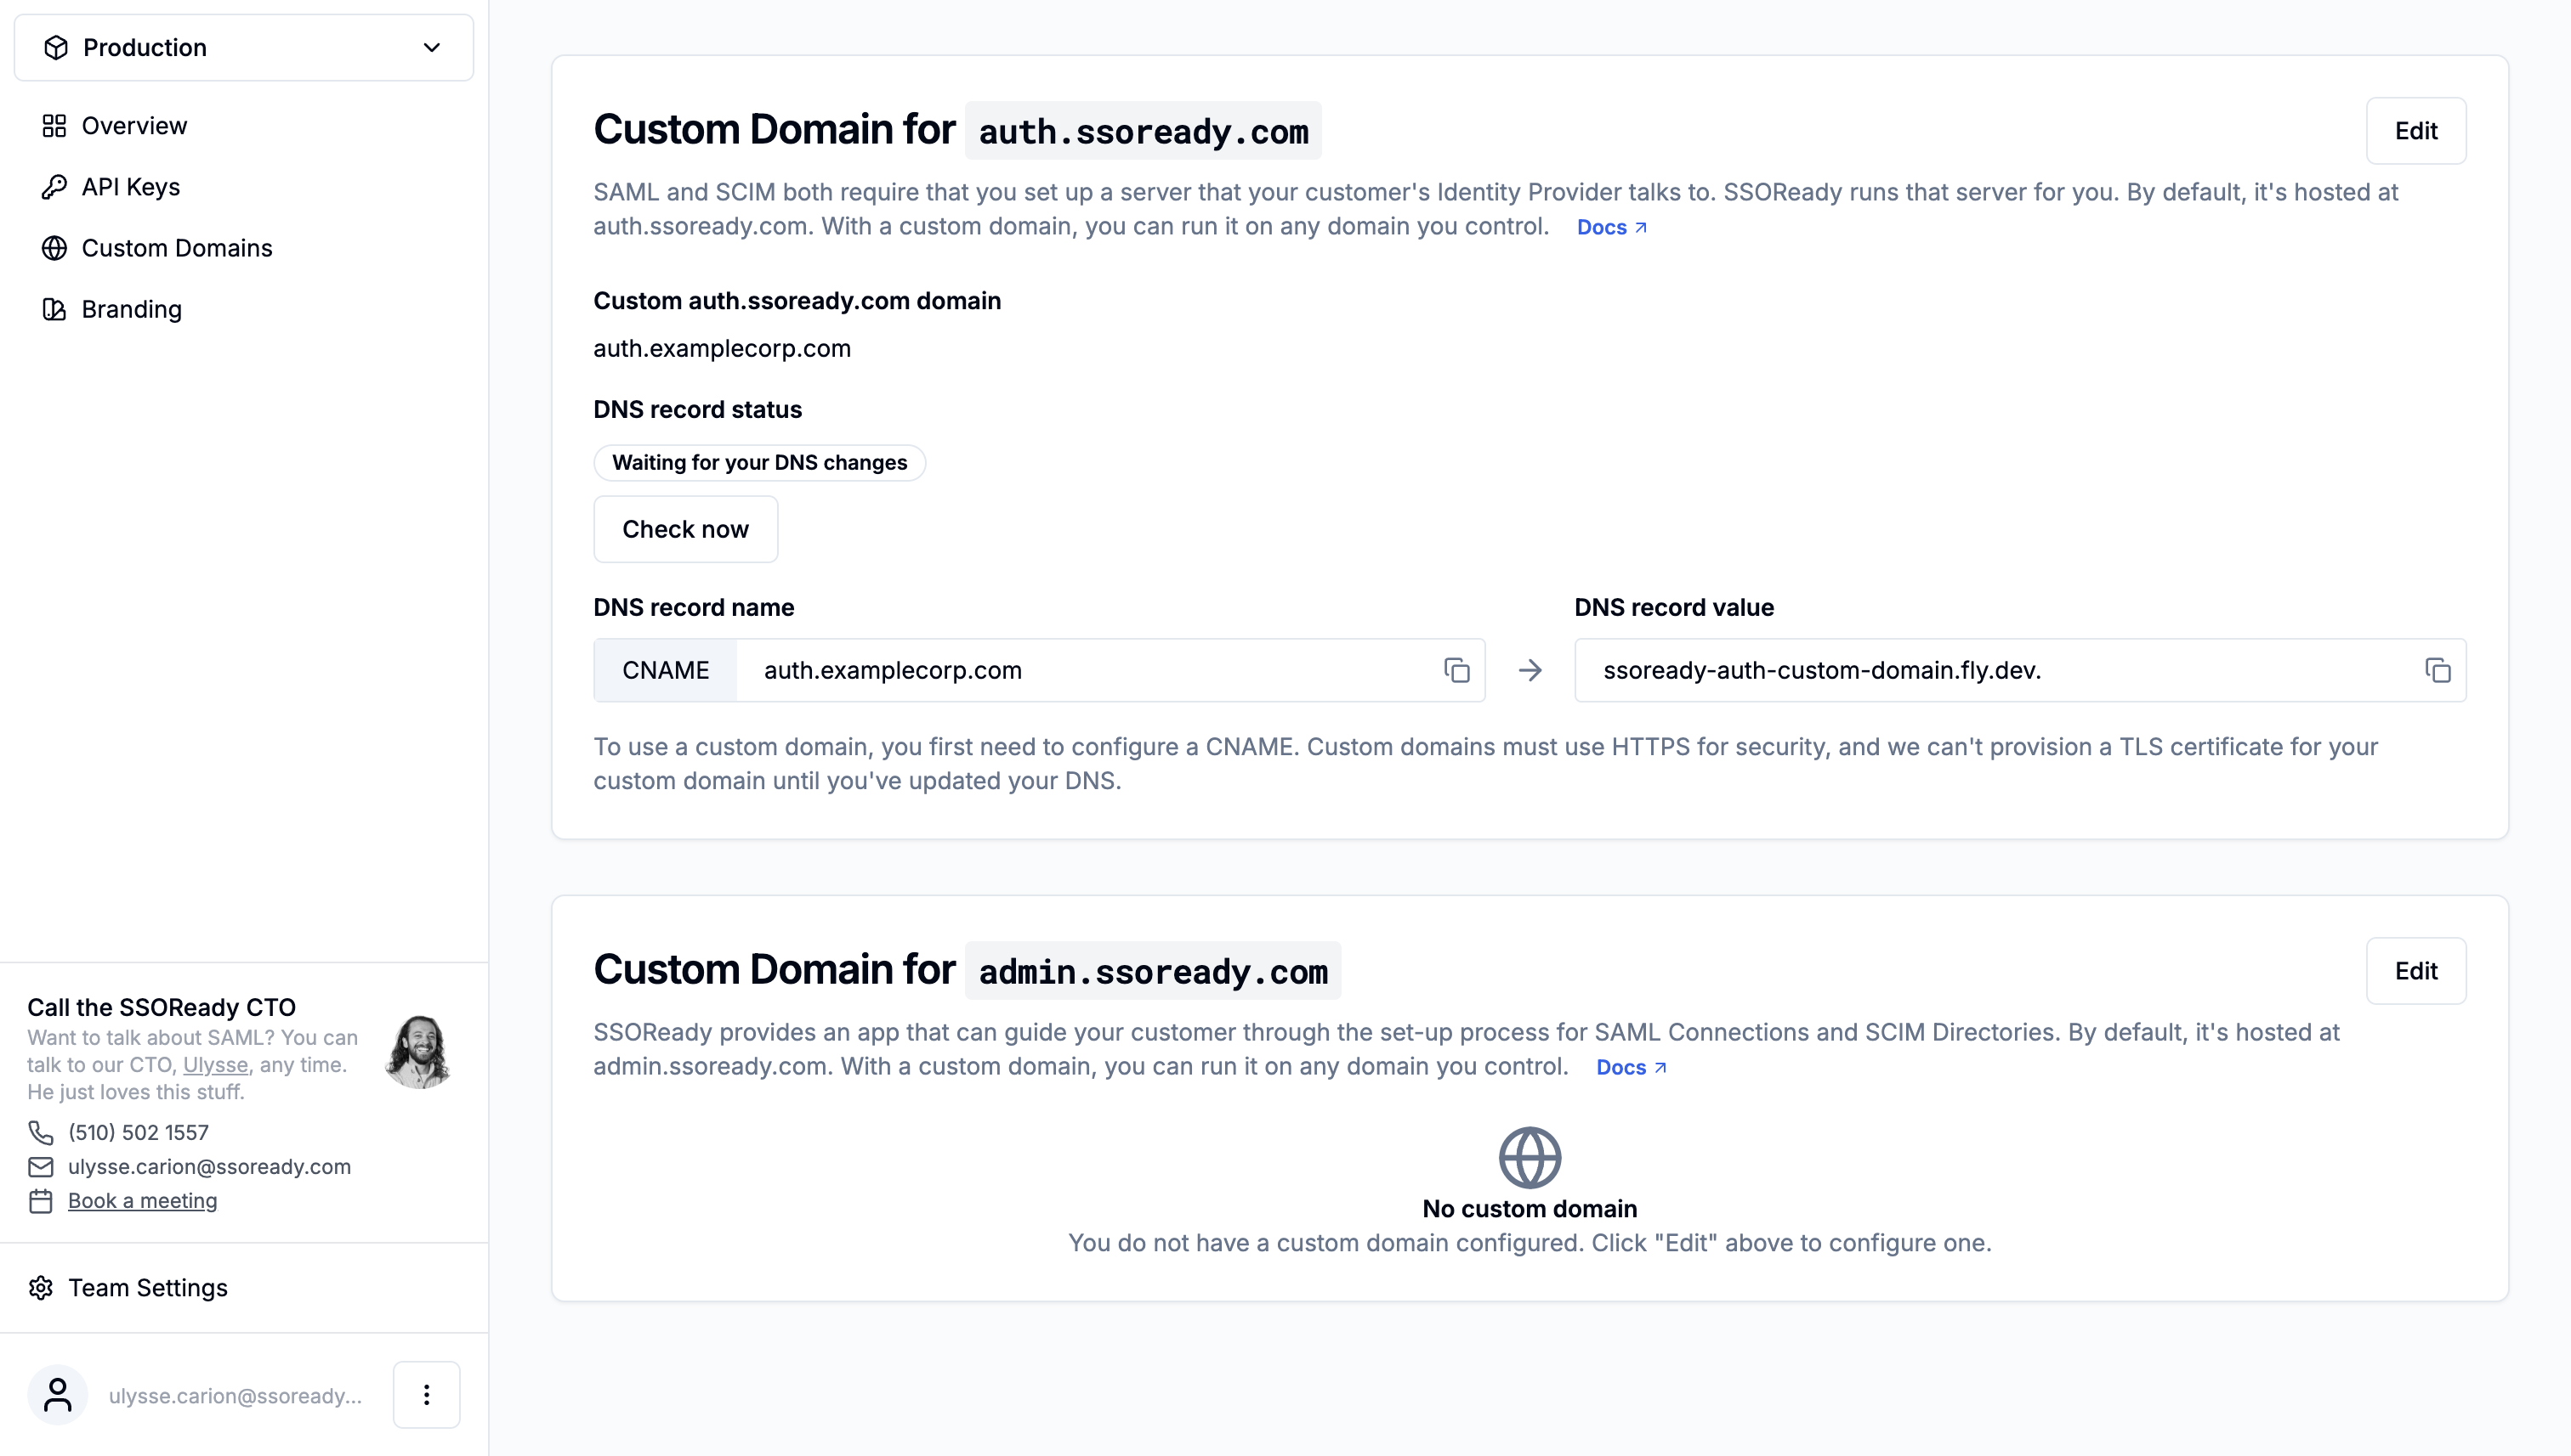Click Check now to verify DNS

click(685, 529)
